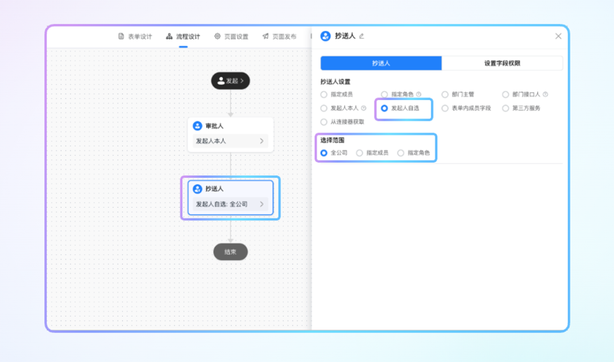
Task: Close the 抄送人 settings panel
Action: tap(558, 36)
